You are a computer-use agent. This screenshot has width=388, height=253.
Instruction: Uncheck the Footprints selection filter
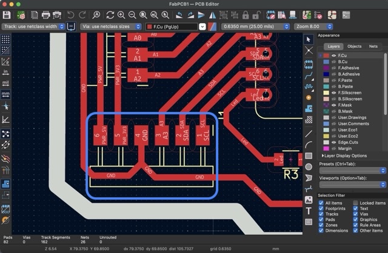pyautogui.click(x=321, y=208)
